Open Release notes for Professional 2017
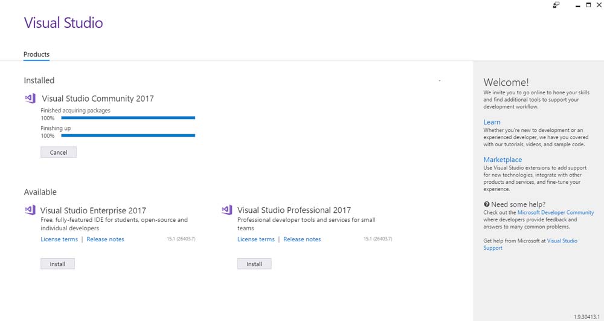604x321 pixels. (x=302, y=239)
